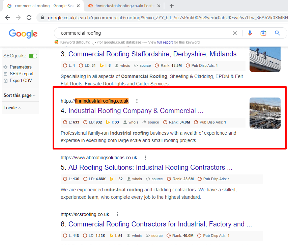Click LD: 1.13K parameter in result 6
The image size is (288, 245).
click(x=94, y=236)
